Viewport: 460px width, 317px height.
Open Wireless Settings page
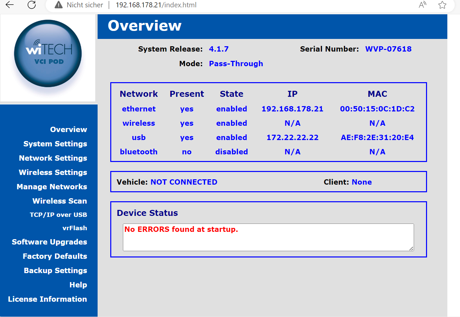click(x=53, y=172)
